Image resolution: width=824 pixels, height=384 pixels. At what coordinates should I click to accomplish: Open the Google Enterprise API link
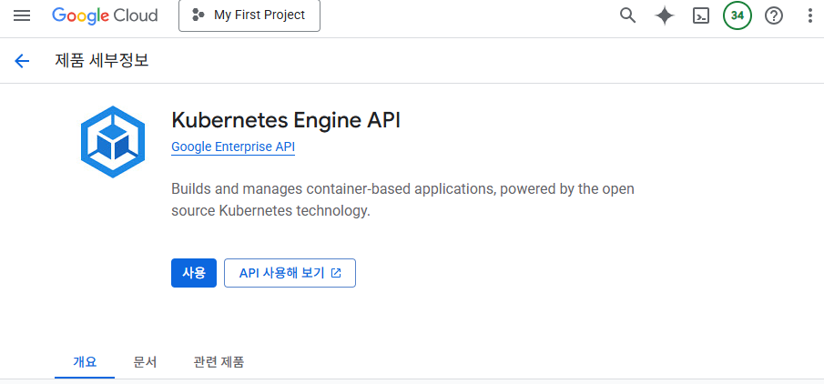point(233,147)
